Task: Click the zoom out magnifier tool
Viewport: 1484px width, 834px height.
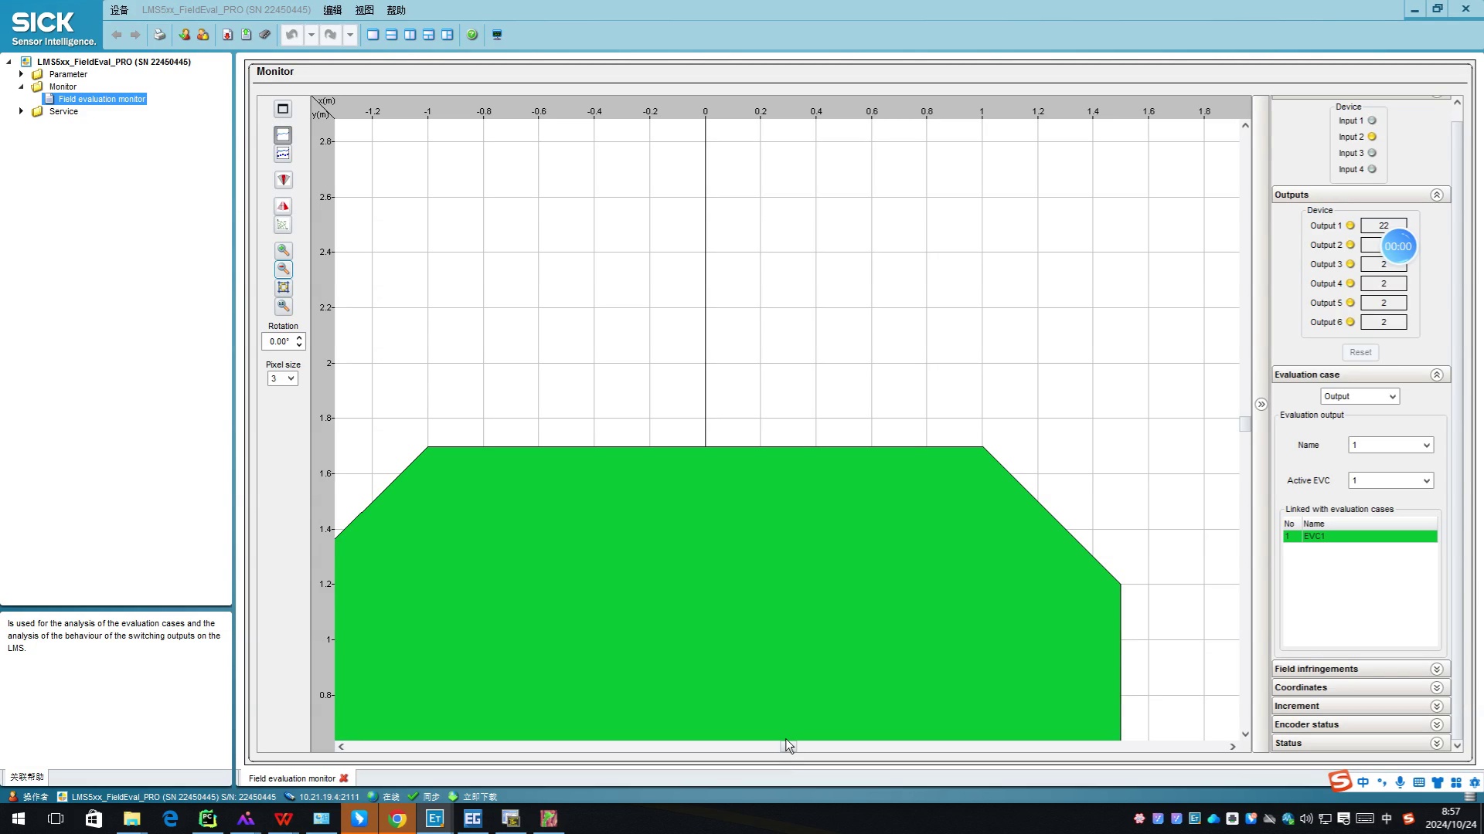Action: pos(284,269)
